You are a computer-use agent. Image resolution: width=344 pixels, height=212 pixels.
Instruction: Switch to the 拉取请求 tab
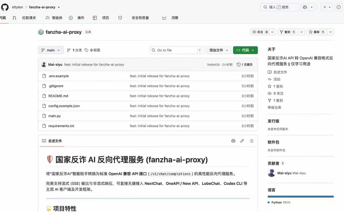coord(25,18)
